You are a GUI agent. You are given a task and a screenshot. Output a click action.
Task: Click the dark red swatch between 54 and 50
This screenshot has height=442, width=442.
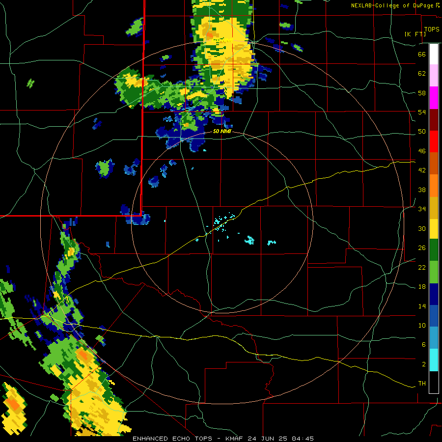point(434,120)
